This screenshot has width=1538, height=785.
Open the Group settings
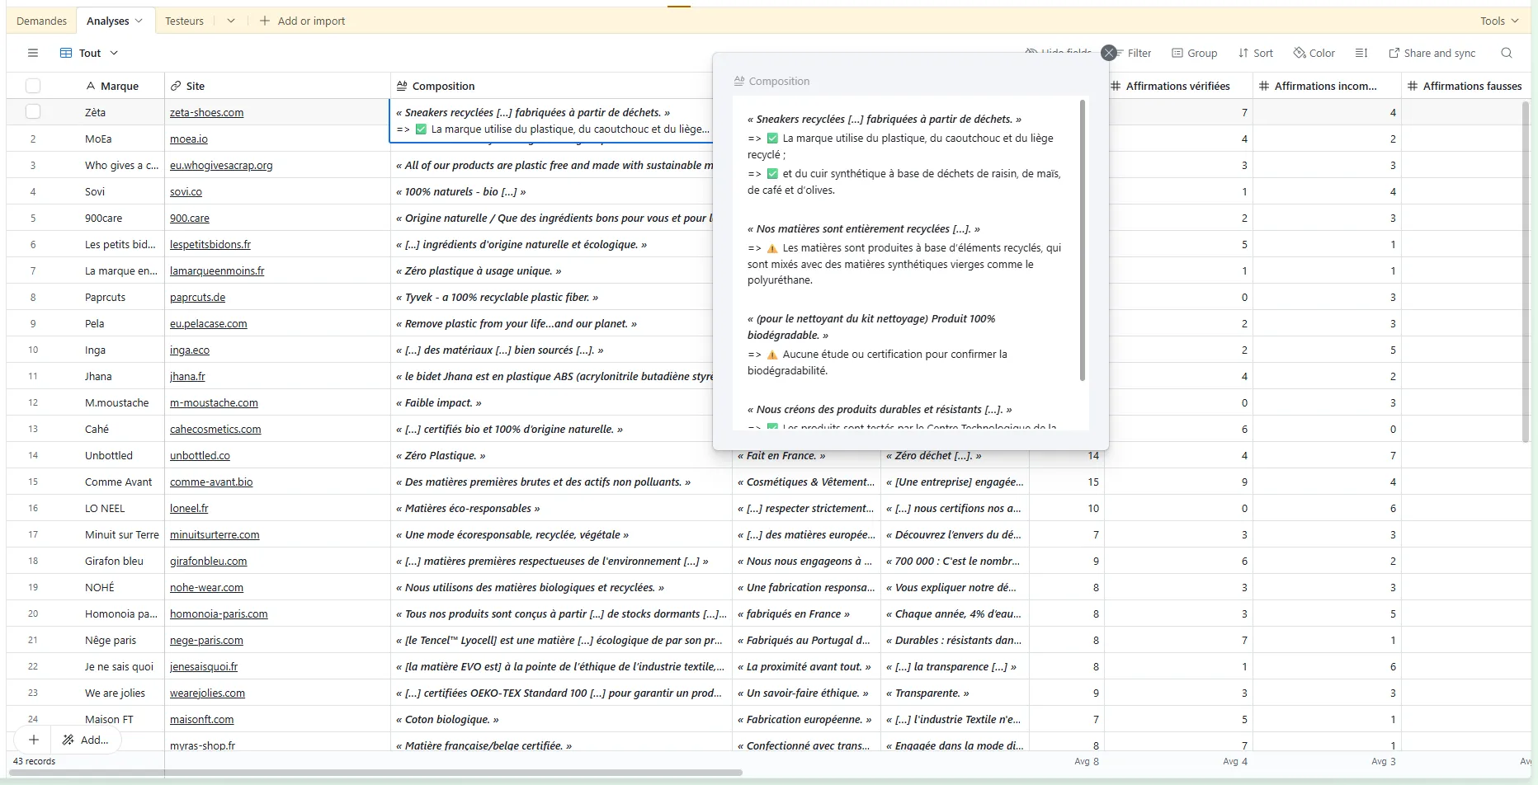click(1194, 53)
